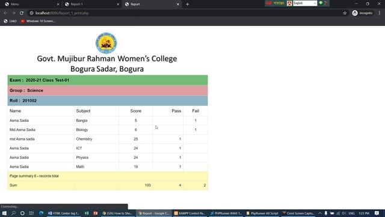Bookmark this page with the star
Screen dimensions: 385x217
345,13
